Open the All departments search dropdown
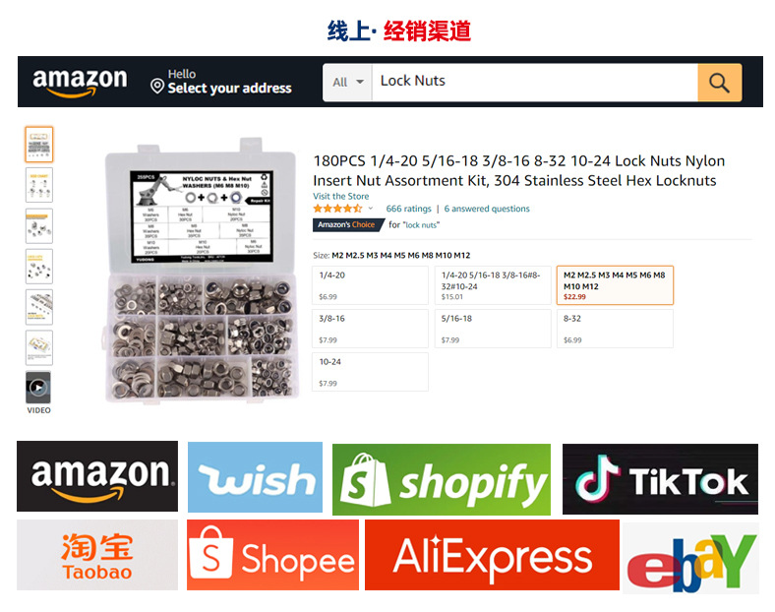Image resolution: width=775 pixels, height=612 pixels. pos(347,83)
